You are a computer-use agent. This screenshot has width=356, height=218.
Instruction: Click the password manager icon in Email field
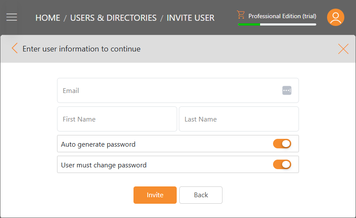pyautogui.click(x=287, y=90)
